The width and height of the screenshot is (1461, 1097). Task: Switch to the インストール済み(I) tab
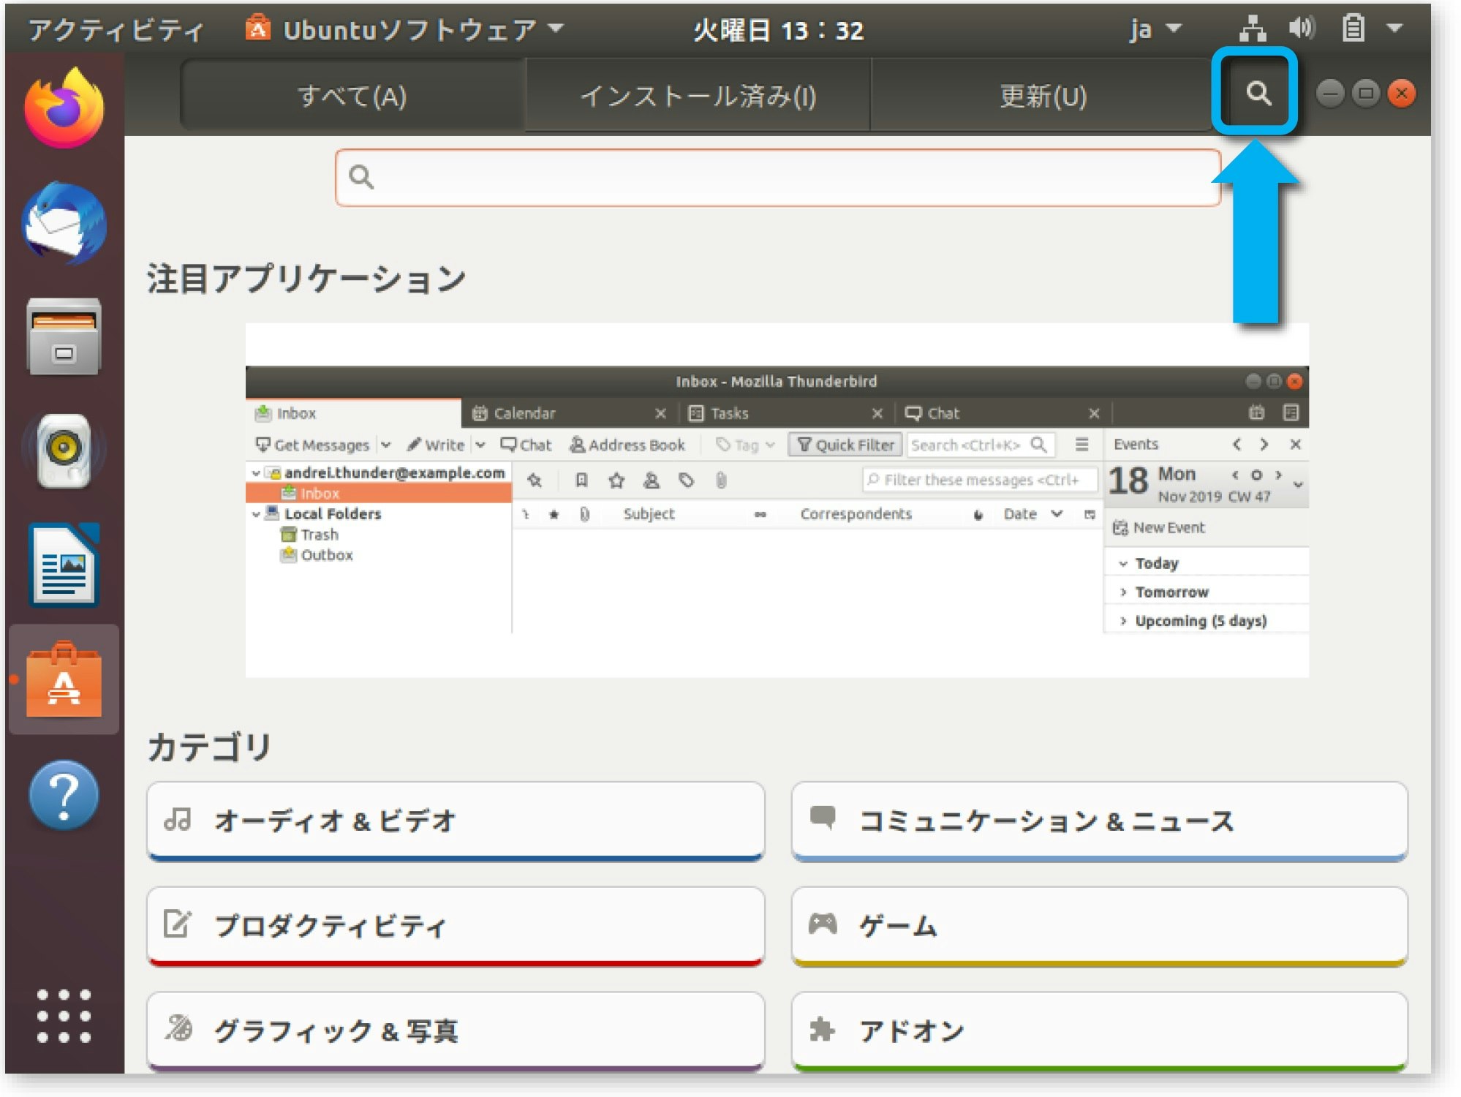click(698, 96)
